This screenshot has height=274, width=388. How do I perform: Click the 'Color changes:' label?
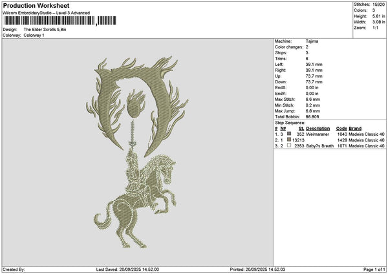coord(289,47)
